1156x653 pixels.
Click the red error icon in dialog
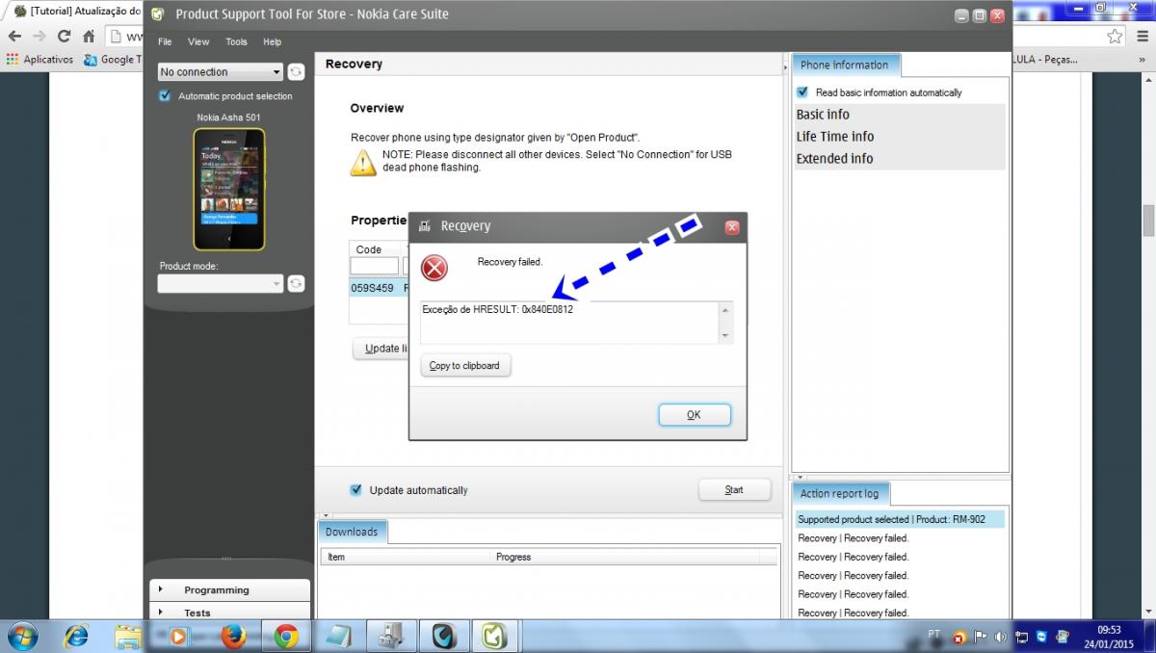434,268
